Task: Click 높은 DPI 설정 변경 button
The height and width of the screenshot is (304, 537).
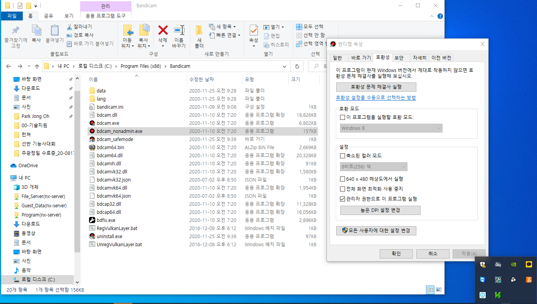Action: 380,210
